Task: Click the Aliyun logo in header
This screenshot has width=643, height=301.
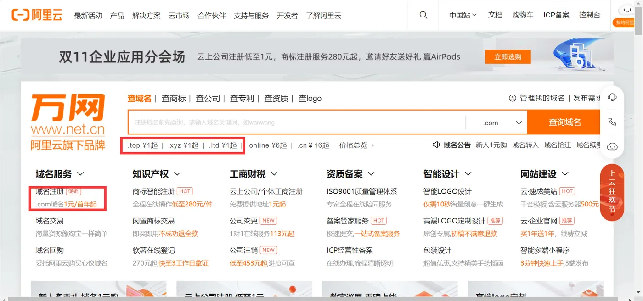Action: point(37,15)
